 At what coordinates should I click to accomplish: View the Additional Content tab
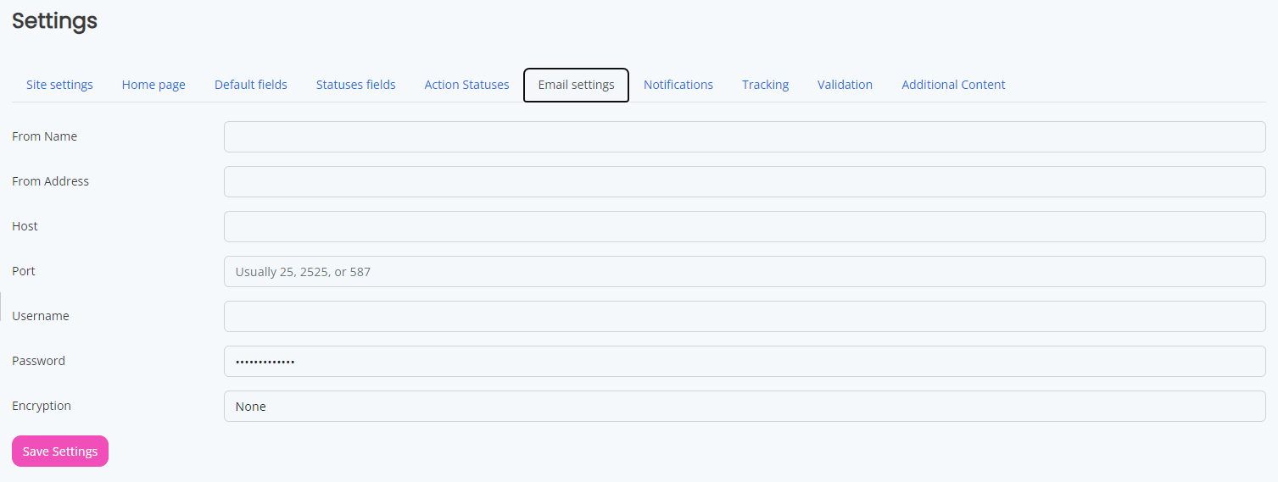(953, 85)
